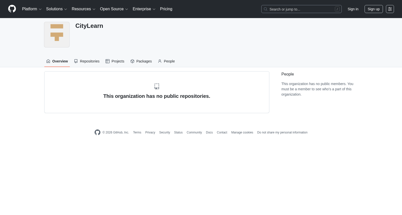The height and width of the screenshot is (215, 402).
Task: Click the empty repository icon
Action: [157, 86]
